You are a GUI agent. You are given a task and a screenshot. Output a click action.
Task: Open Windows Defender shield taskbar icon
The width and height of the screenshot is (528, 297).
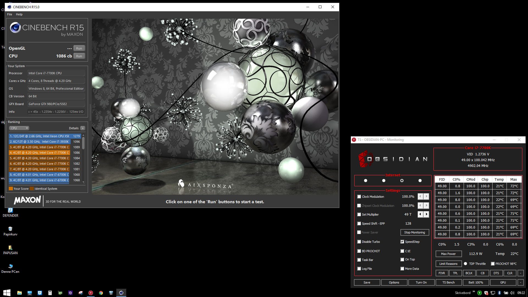pos(40,293)
